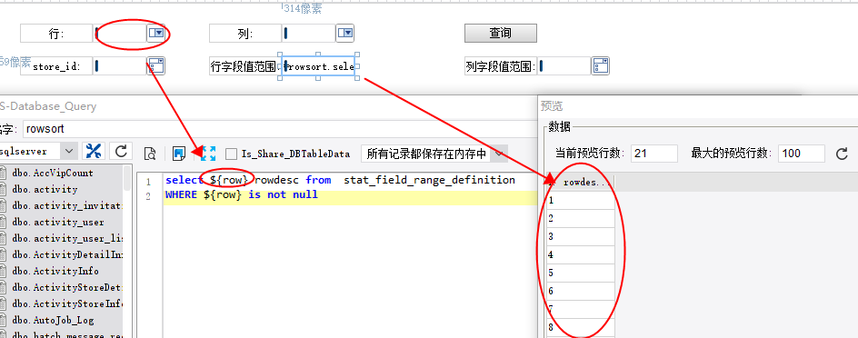
Task: Open the connection settings wrench icon
Action: click(95, 151)
